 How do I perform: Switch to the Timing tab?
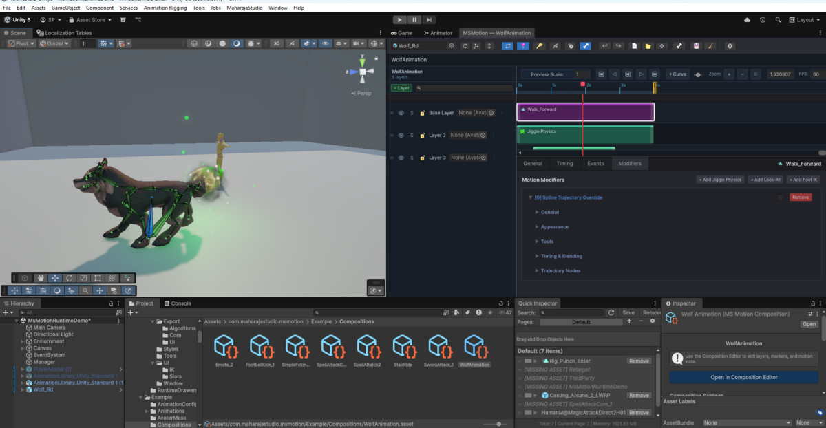coord(564,164)
